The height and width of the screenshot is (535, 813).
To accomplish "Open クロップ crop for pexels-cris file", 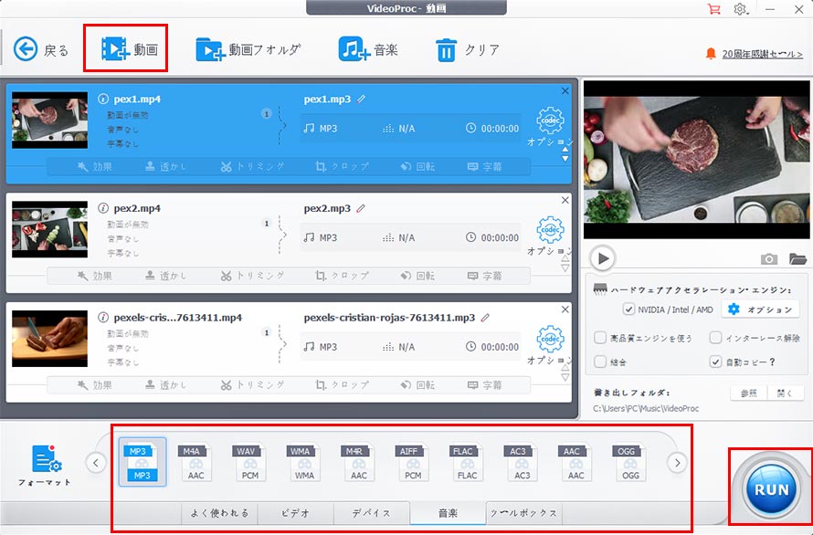I will click(343, 385).
